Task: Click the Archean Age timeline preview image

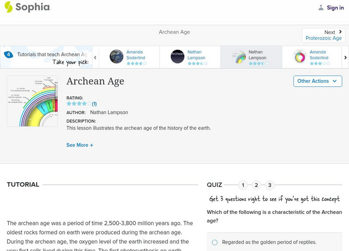Action: click(x=32, y=101)
